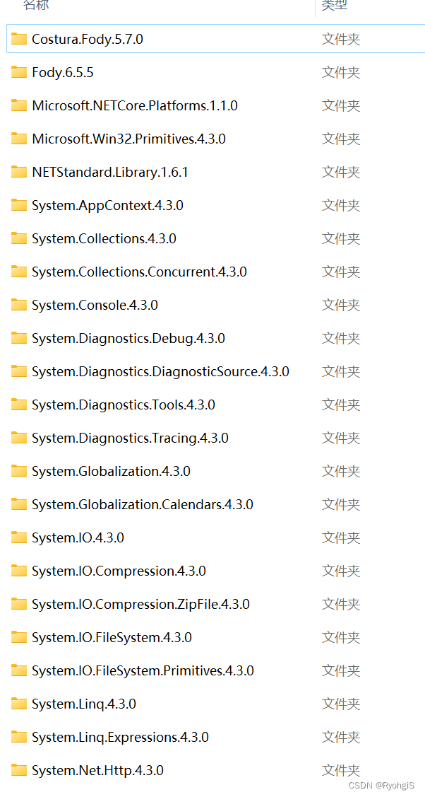Click the System.Net.Http.4.3.0 folder icon

tap(18, 770)
